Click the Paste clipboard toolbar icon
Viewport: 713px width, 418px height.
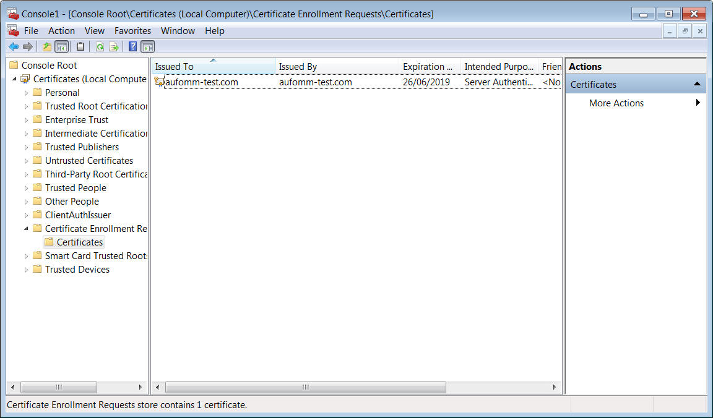(80, 46)
